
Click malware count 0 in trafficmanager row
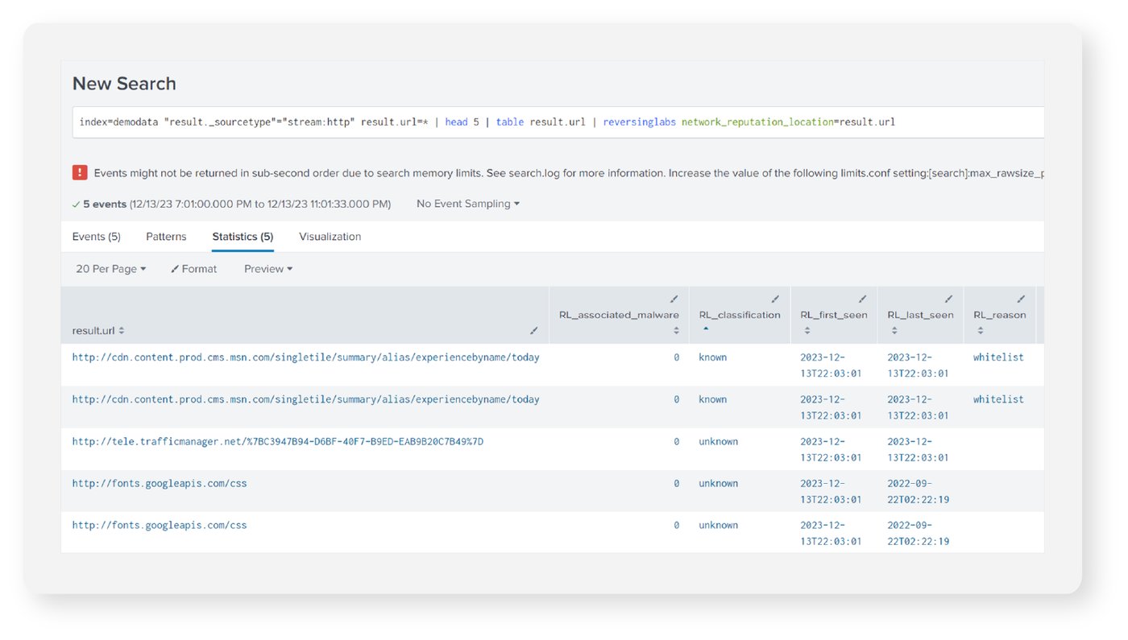[677, 441]
